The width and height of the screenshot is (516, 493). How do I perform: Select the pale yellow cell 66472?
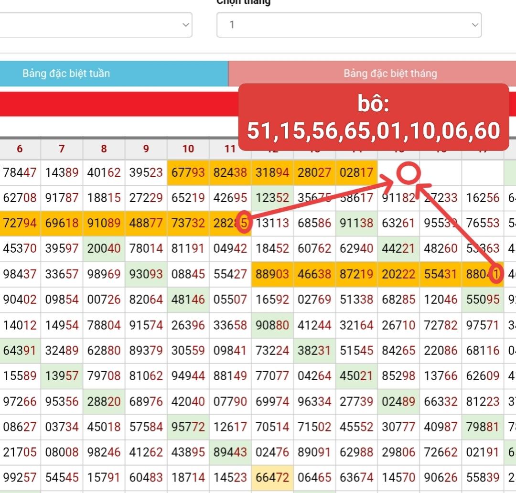coord(272,477)
